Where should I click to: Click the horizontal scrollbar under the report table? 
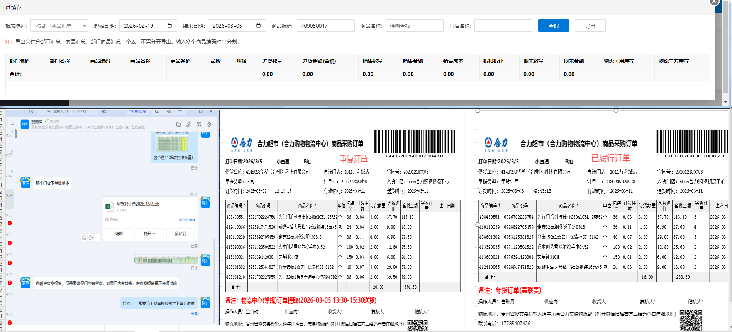pyautogui.click(x=35, y=103)
